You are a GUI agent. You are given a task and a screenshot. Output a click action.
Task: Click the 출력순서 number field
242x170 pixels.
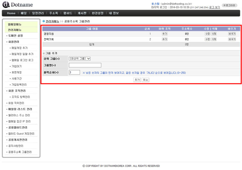(x=74, y=72)
